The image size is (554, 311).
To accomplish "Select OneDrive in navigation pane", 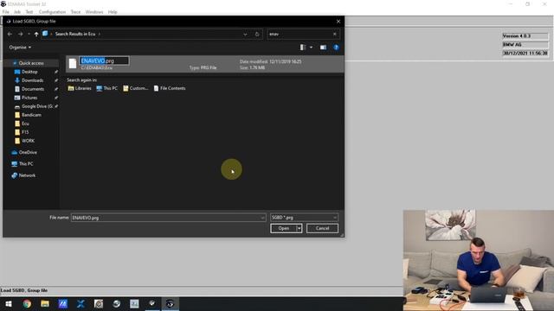I will (x=28, y=152).
